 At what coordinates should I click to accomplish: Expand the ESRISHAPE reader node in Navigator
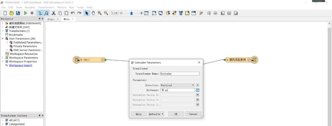(2, 23)
